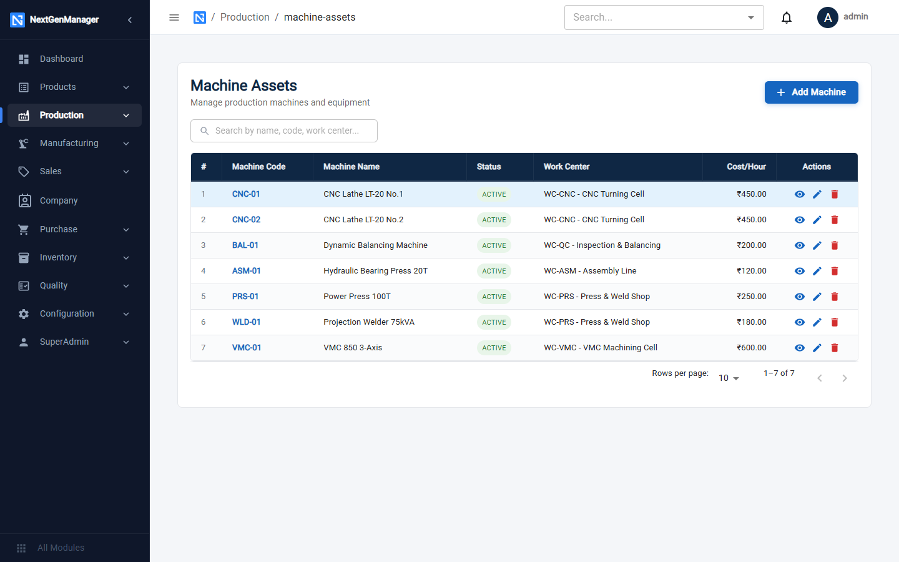View details of machine VMC-01
899x562 pixels.
coord(799,348)
